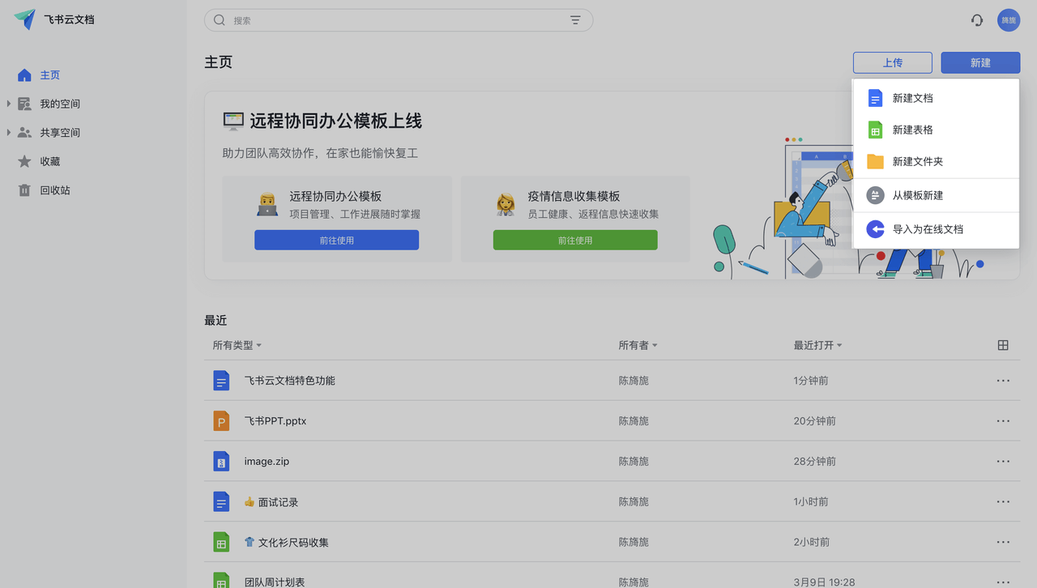Viewport: 1037px width, 588px height.
Task: Choose 新建表格 in the dropdown menu
Action: 912,130
